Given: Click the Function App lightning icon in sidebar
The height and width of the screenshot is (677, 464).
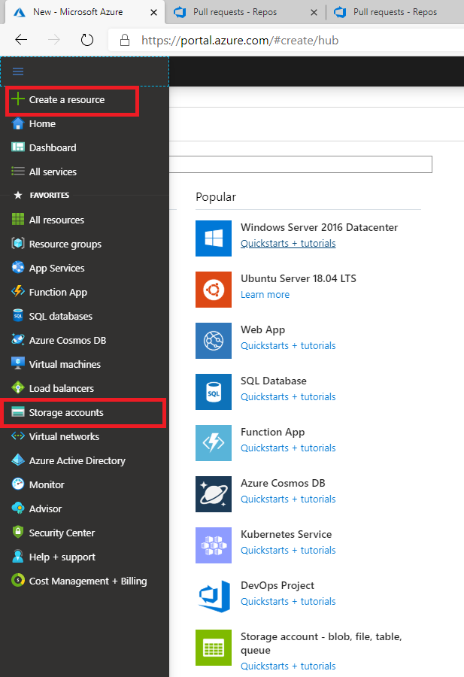Looking at the screenshot, I should tap(18, 291).
